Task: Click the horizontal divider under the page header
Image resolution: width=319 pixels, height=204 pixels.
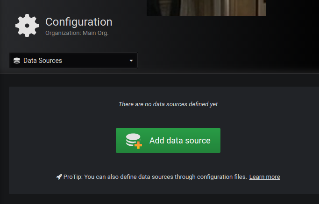Action: coord(160,73)
